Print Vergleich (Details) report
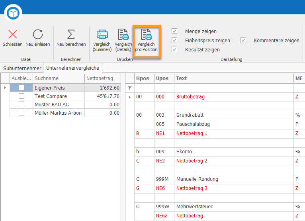 pos(123,41)
